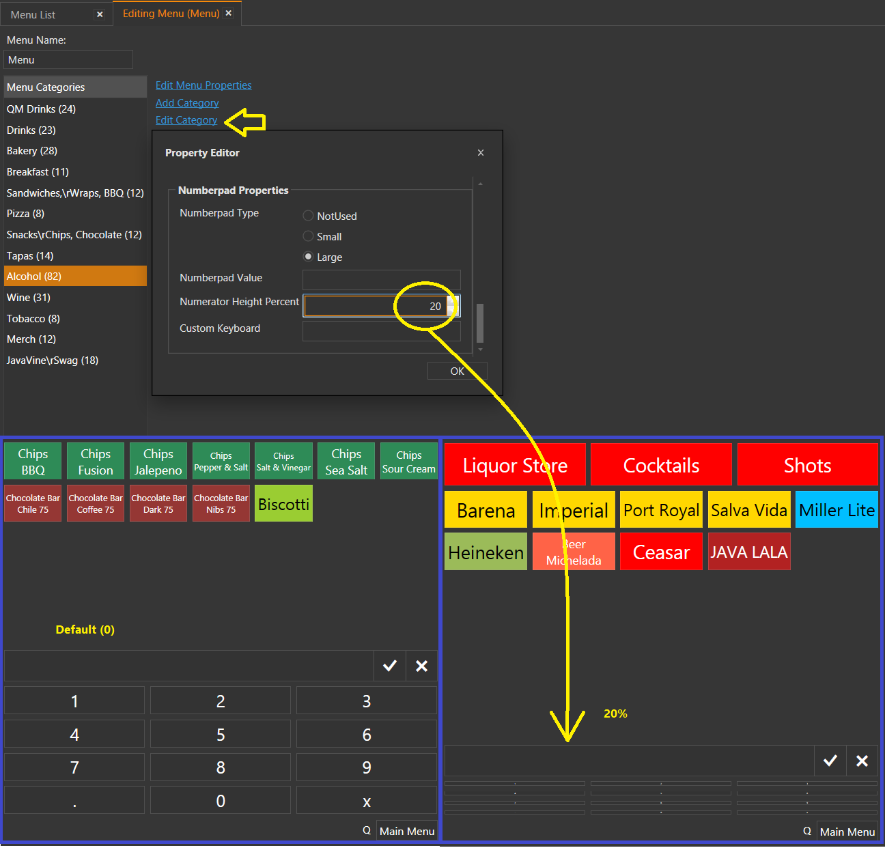Select Bakery (28) category
The width and height of the screenshot is (885, 848).
point(75,151)
